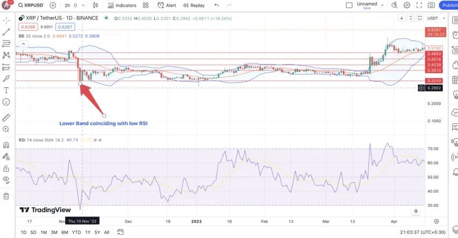Select the ruler measure tool

click(6, 117)
